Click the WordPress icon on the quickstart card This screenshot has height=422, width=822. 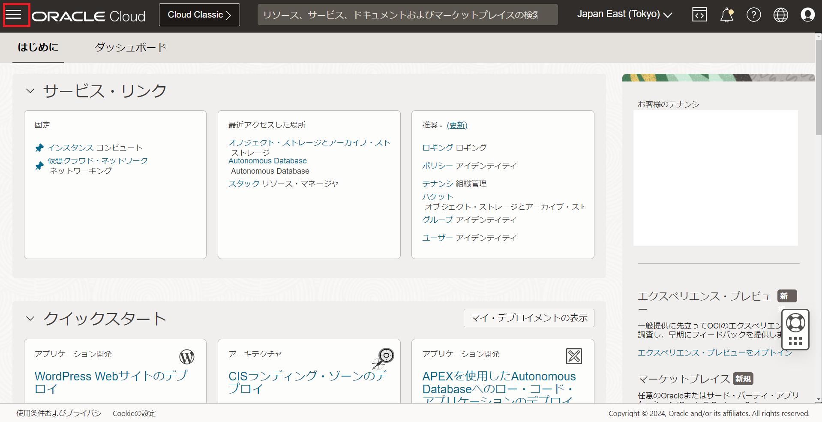[186, 356]
